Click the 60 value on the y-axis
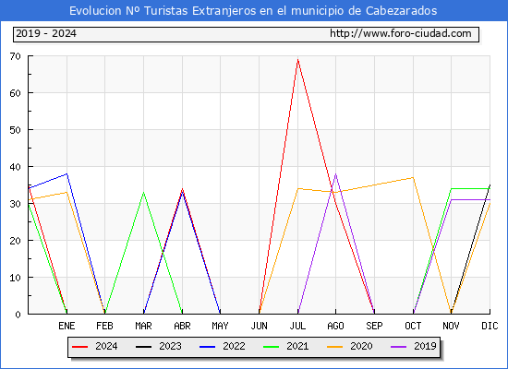 15,93
